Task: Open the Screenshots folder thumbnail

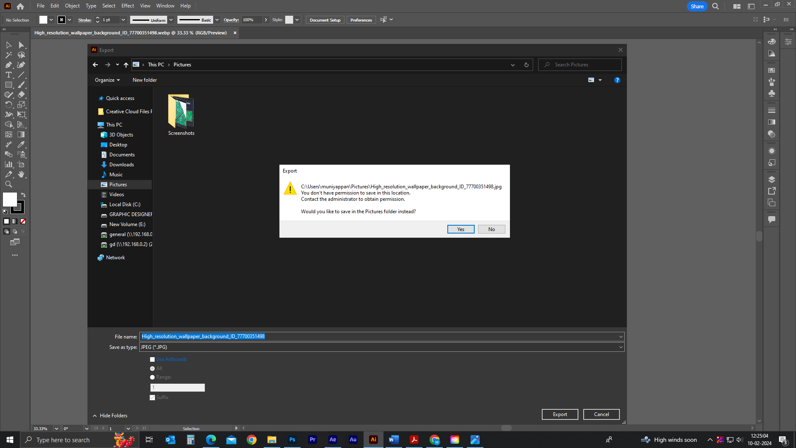Action: click(181, 111)
